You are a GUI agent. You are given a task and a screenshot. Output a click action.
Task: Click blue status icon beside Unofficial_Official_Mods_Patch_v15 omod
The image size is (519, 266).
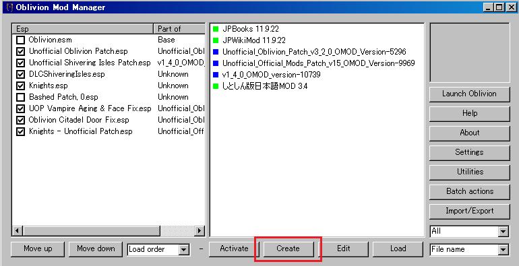(x=216, y=63)
